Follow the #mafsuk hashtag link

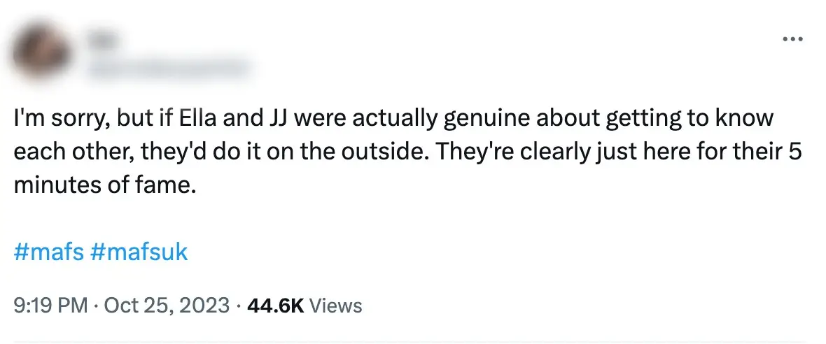tap(139, 251)
